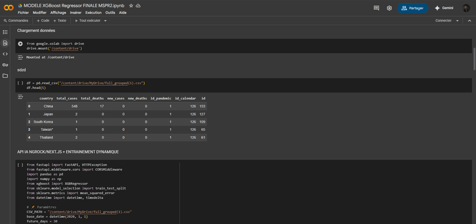Select the Japan row cell
Viewport: 476px width, 224px height.
tap(48, 114)
